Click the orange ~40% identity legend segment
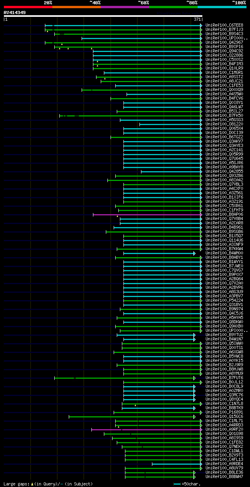Image resolution: width=250 pixels, height=487 pixels. click(77, 7)
